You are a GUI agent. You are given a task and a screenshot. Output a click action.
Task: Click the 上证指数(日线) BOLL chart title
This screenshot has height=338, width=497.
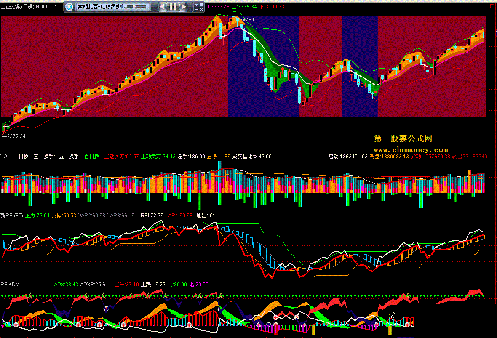point(29,7)
